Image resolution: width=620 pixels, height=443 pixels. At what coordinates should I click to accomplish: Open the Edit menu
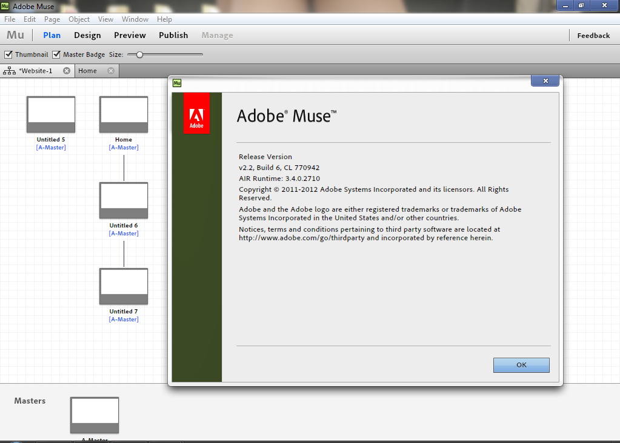tap(30, 19)
